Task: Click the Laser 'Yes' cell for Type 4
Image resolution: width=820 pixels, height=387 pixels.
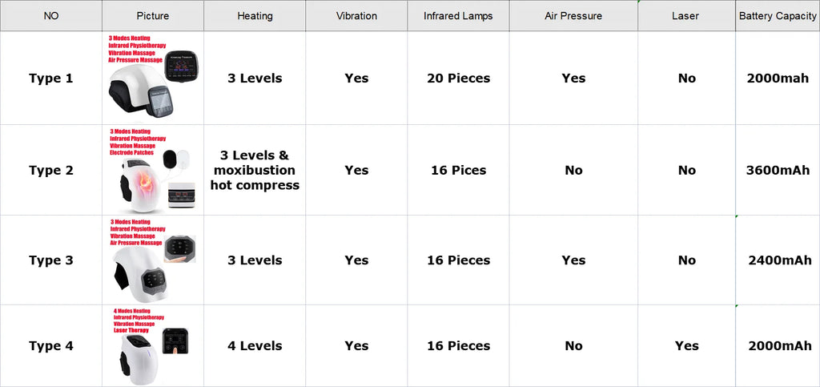Action: click(686, 346)
